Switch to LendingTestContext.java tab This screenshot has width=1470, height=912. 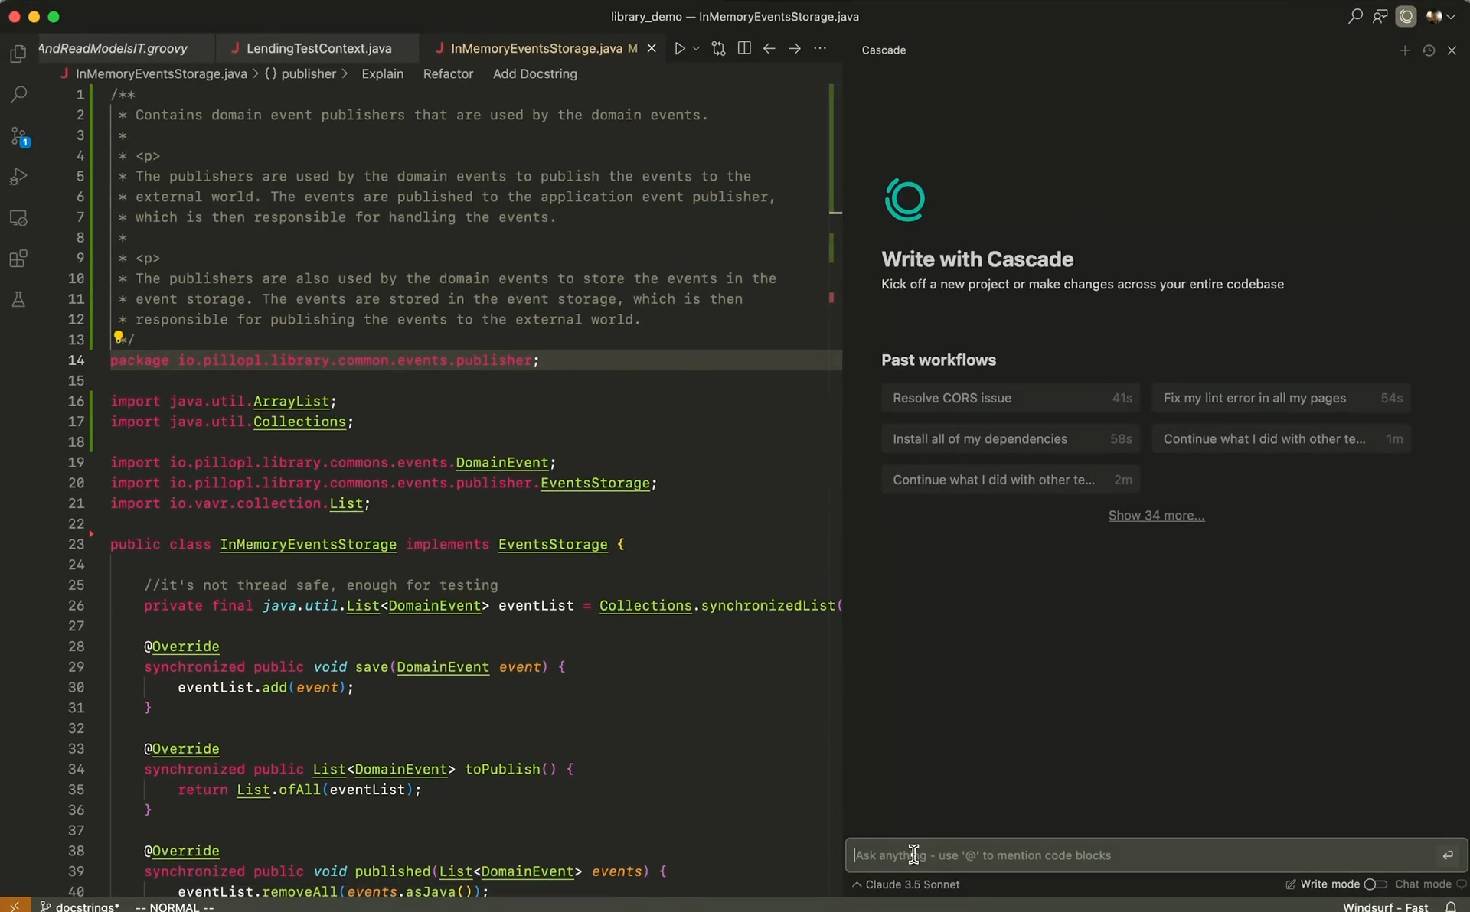(x=318, y=48)
